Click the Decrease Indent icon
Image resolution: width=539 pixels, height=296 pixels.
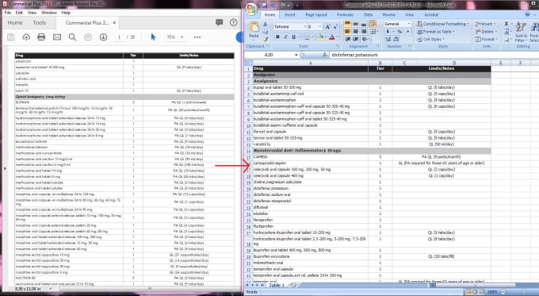point(348,39)
